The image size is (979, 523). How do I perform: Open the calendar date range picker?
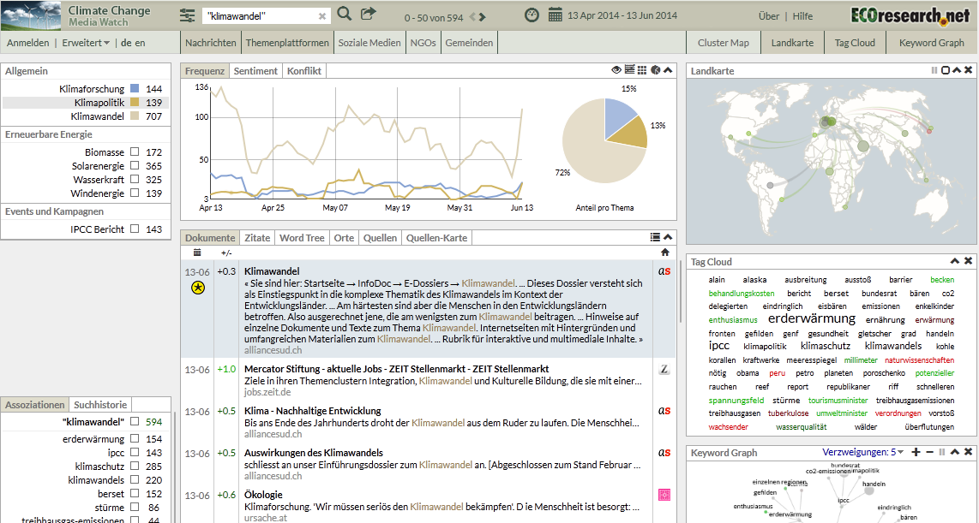555,15
